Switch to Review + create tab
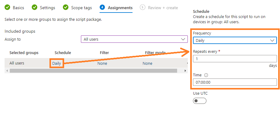 163,8
